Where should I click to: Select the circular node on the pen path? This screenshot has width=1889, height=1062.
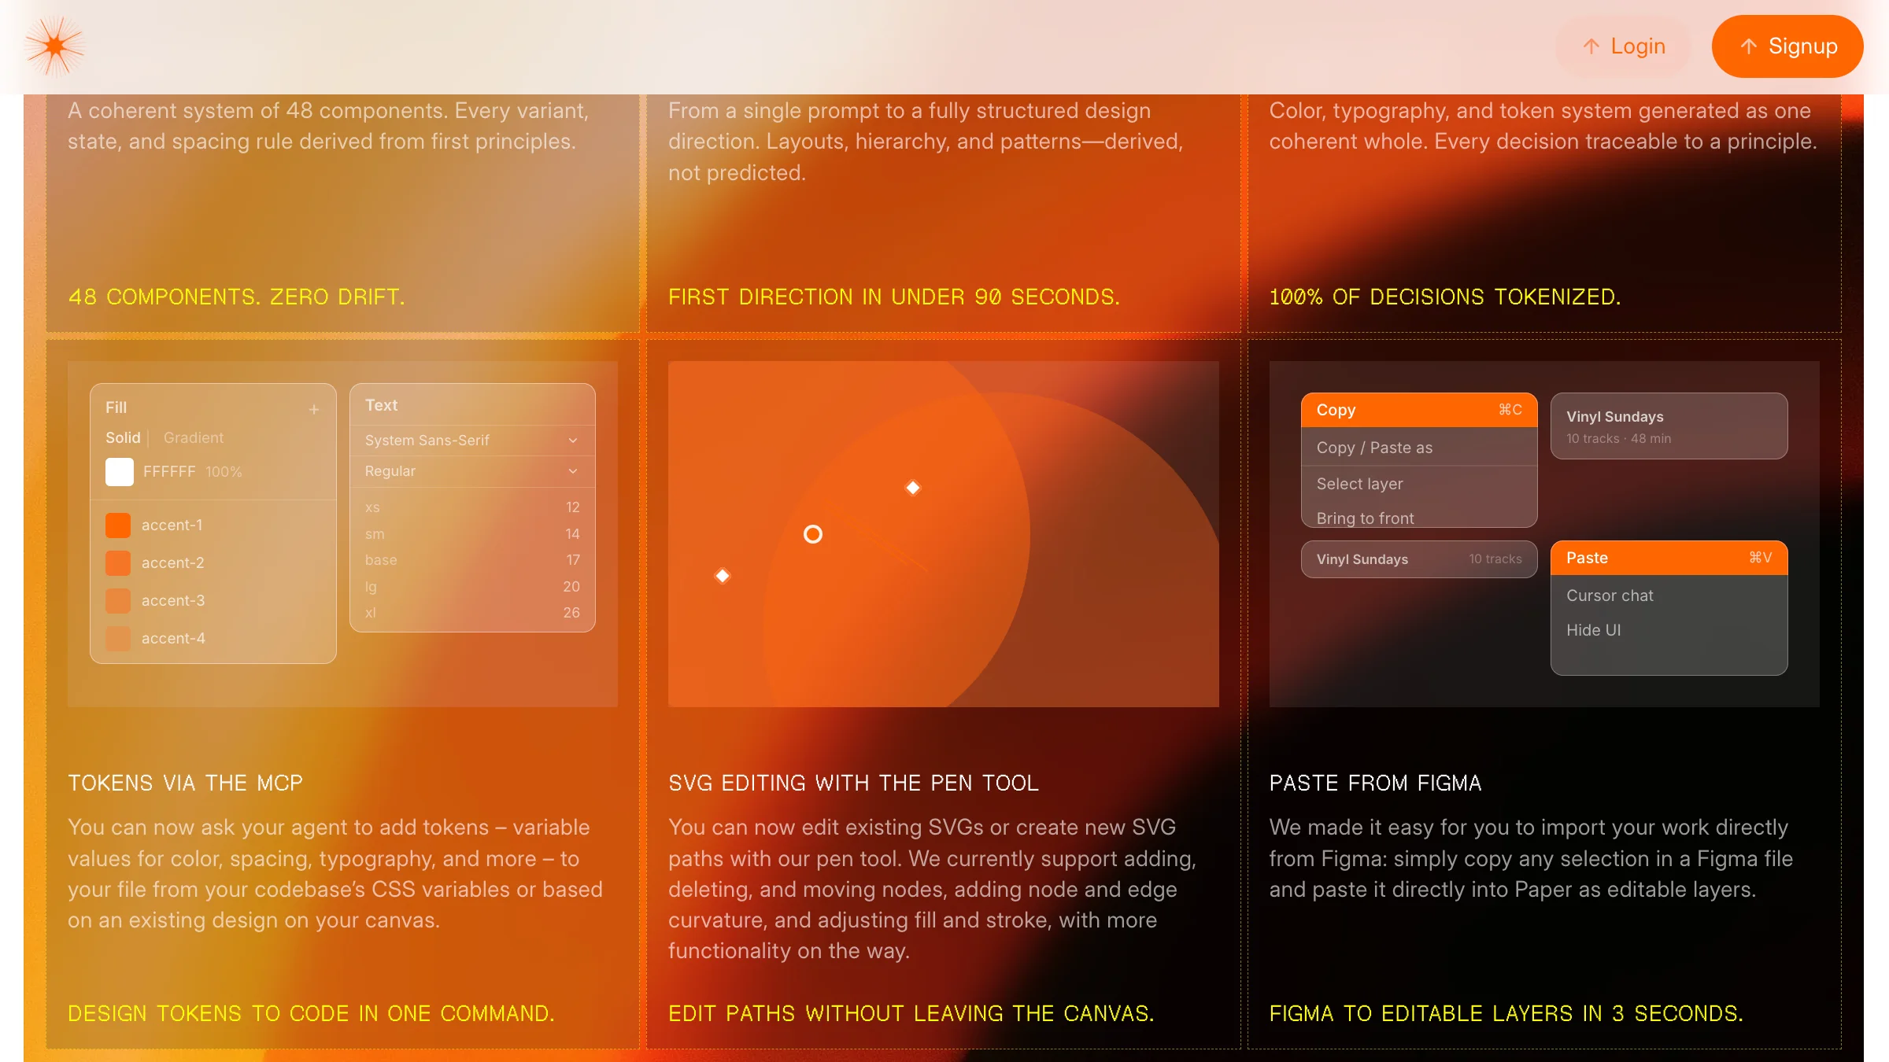pos(813,534)
